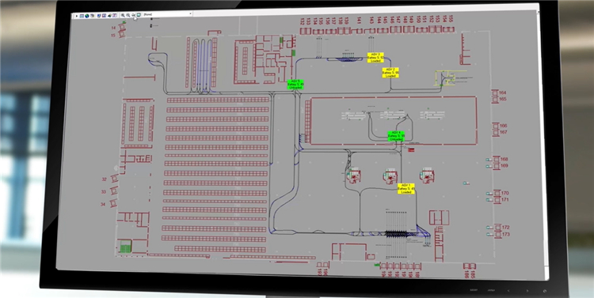Click station 164 marker on right side

point(495,93)
